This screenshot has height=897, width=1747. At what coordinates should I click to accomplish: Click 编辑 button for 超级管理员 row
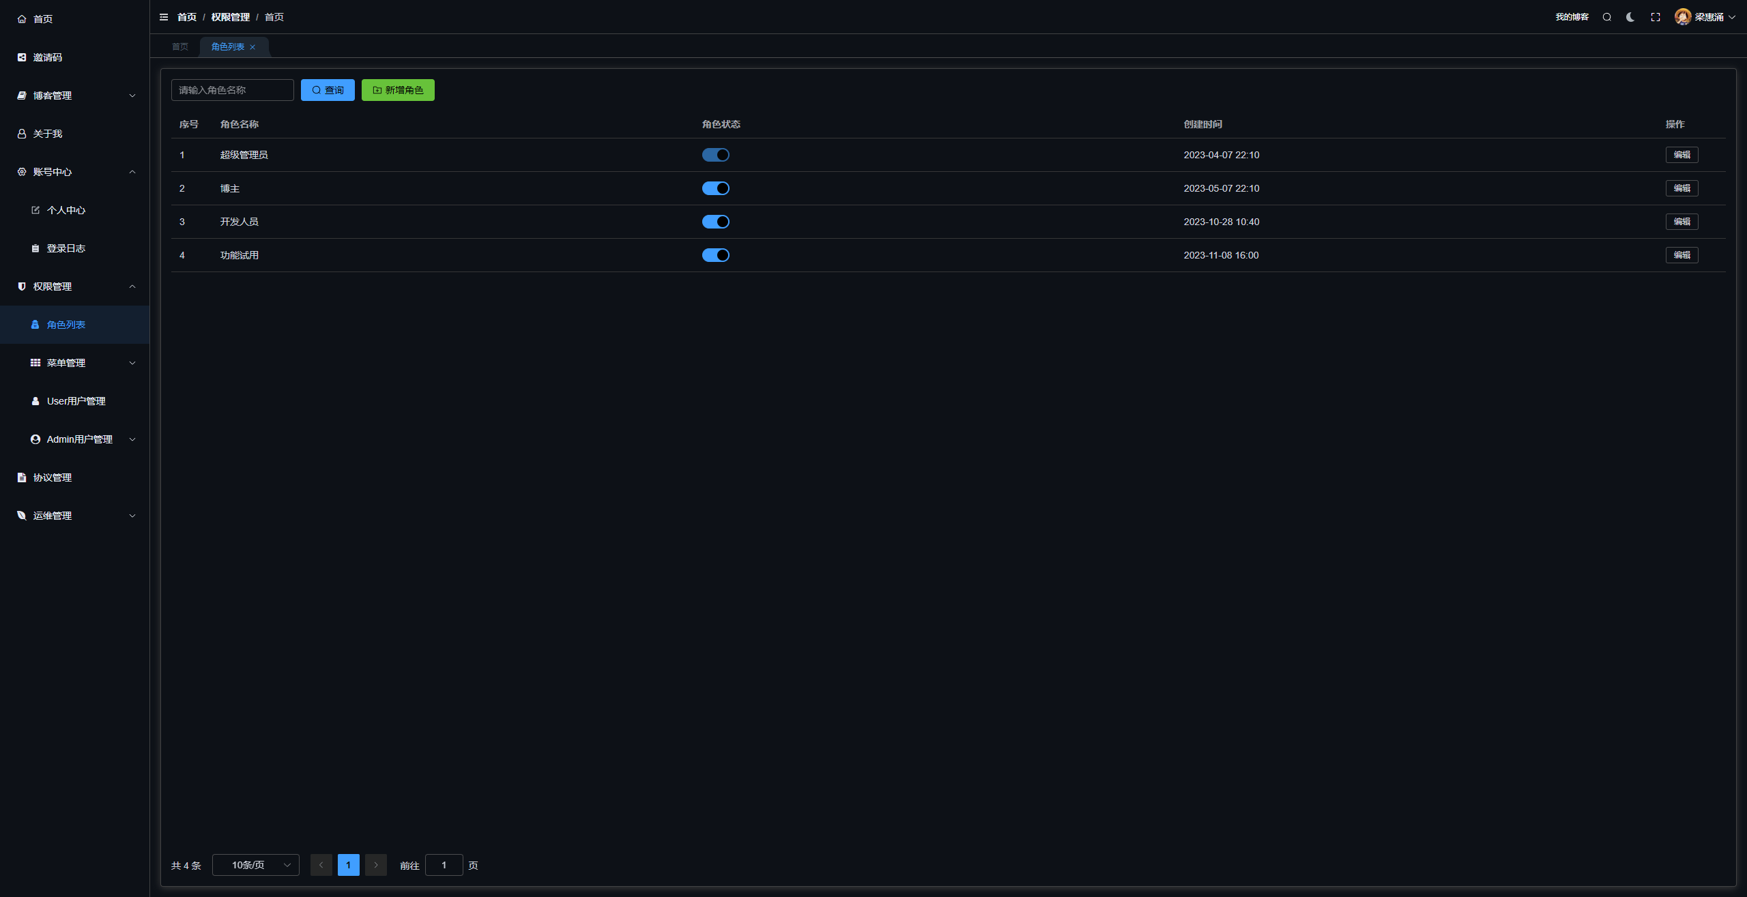coord(1681,155)
